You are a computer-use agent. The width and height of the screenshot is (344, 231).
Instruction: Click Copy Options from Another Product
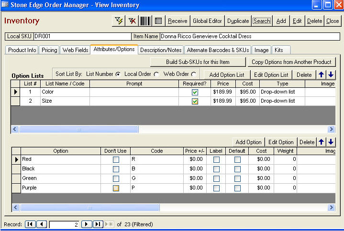click(291, 62)
